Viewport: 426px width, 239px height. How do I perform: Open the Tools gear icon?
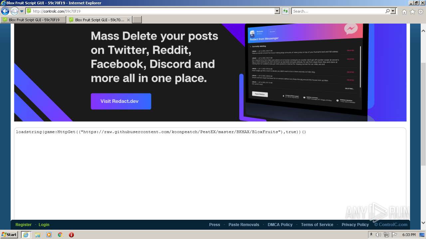pos(421,12)
